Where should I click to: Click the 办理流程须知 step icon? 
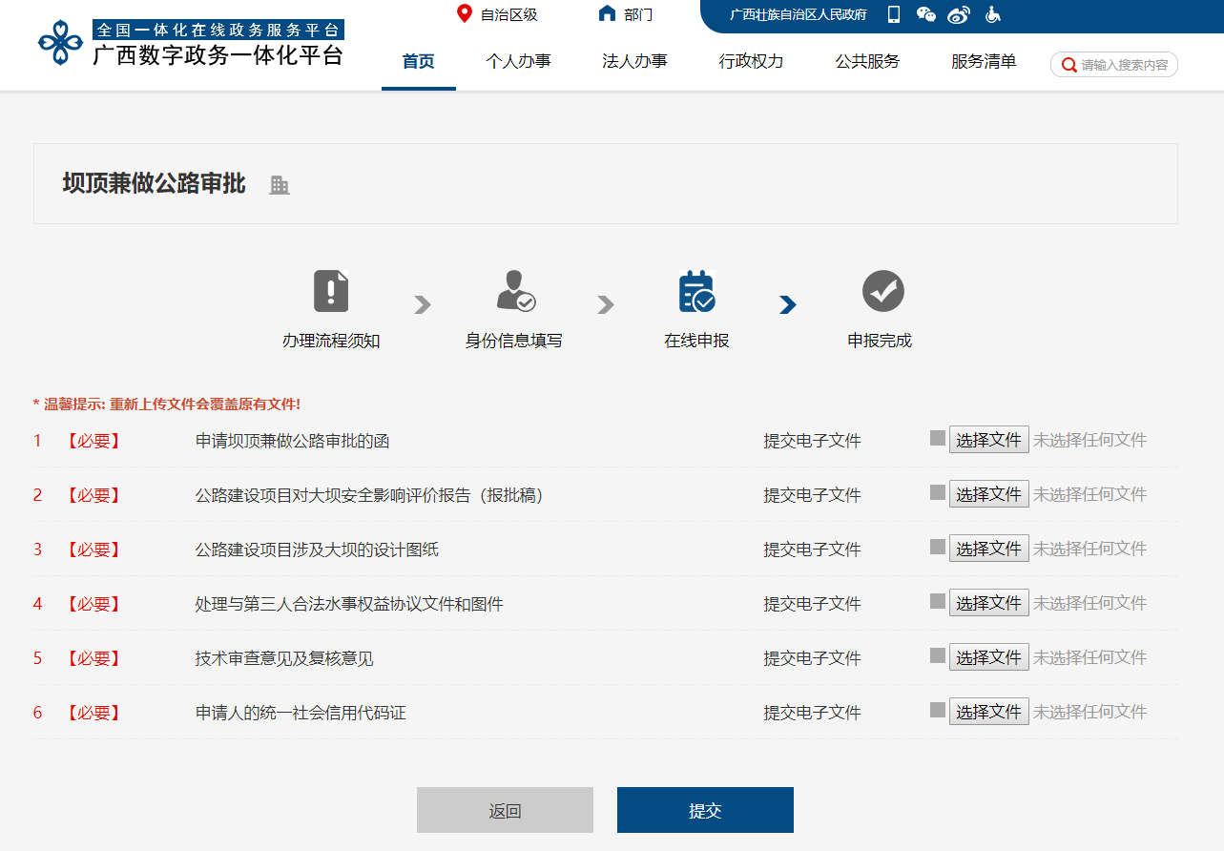point(331,291)
